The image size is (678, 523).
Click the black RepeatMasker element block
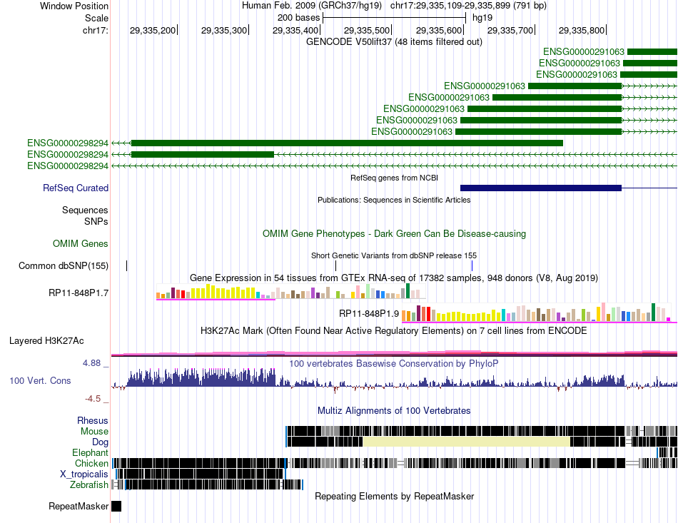[116, 506]
